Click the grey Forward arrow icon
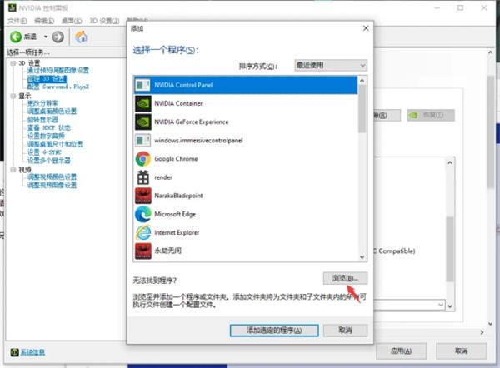This screenshot has width=500, height=368. [57, 37]
